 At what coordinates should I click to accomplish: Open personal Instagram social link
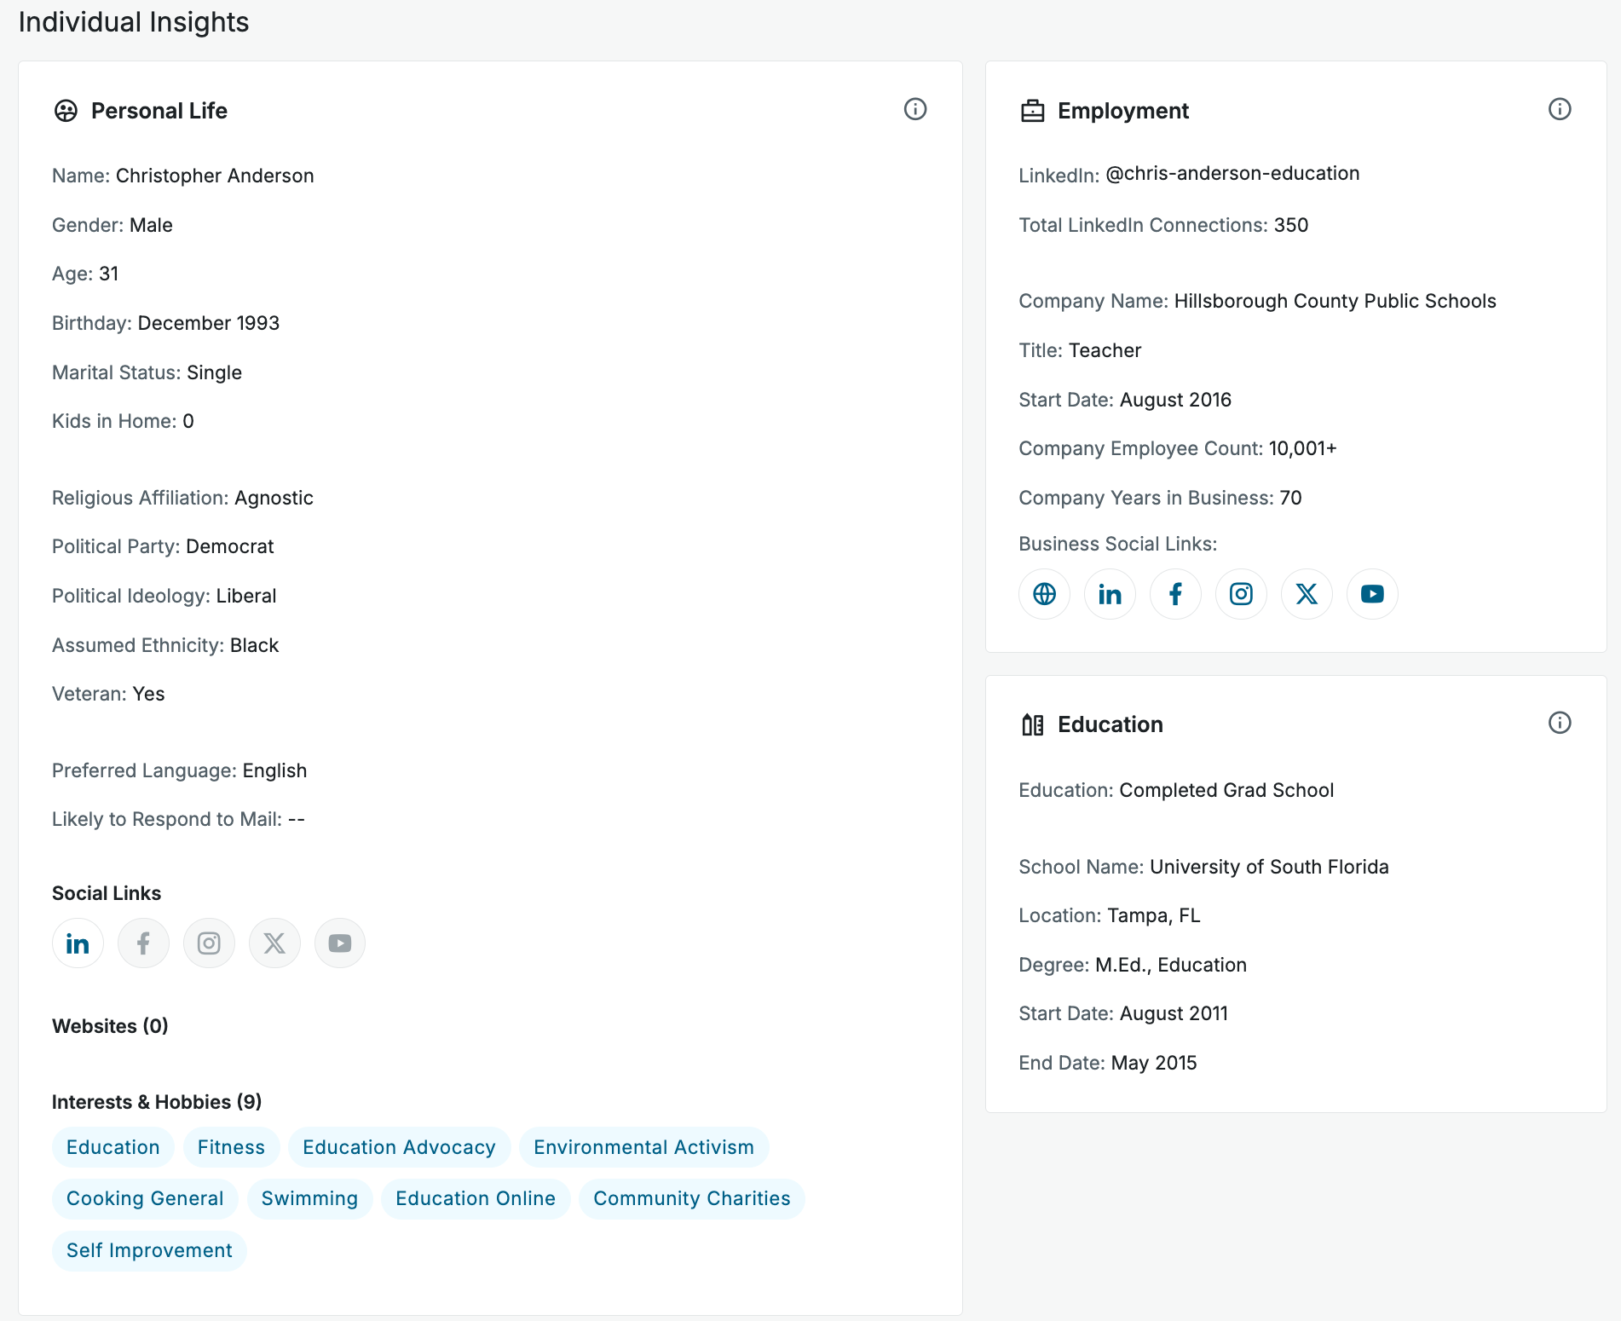click(209, 943)
